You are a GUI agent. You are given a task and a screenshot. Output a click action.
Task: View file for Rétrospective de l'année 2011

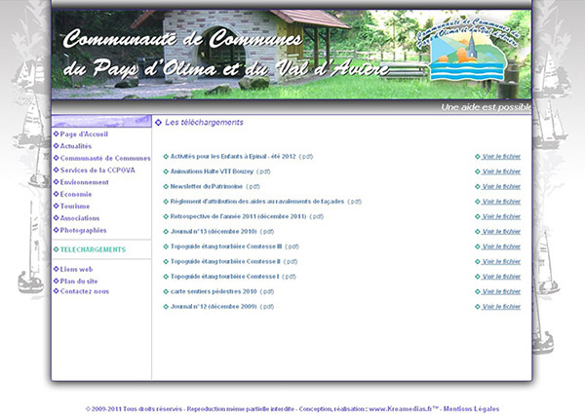click(x=501, y=216)
